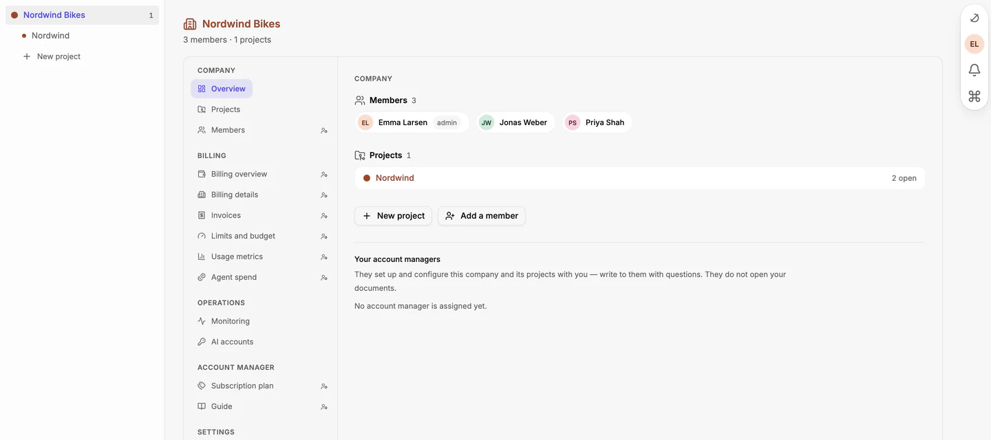Click the brown dot beside Nordwind Bikes in sidebar
991x440 pixels.
14,15
